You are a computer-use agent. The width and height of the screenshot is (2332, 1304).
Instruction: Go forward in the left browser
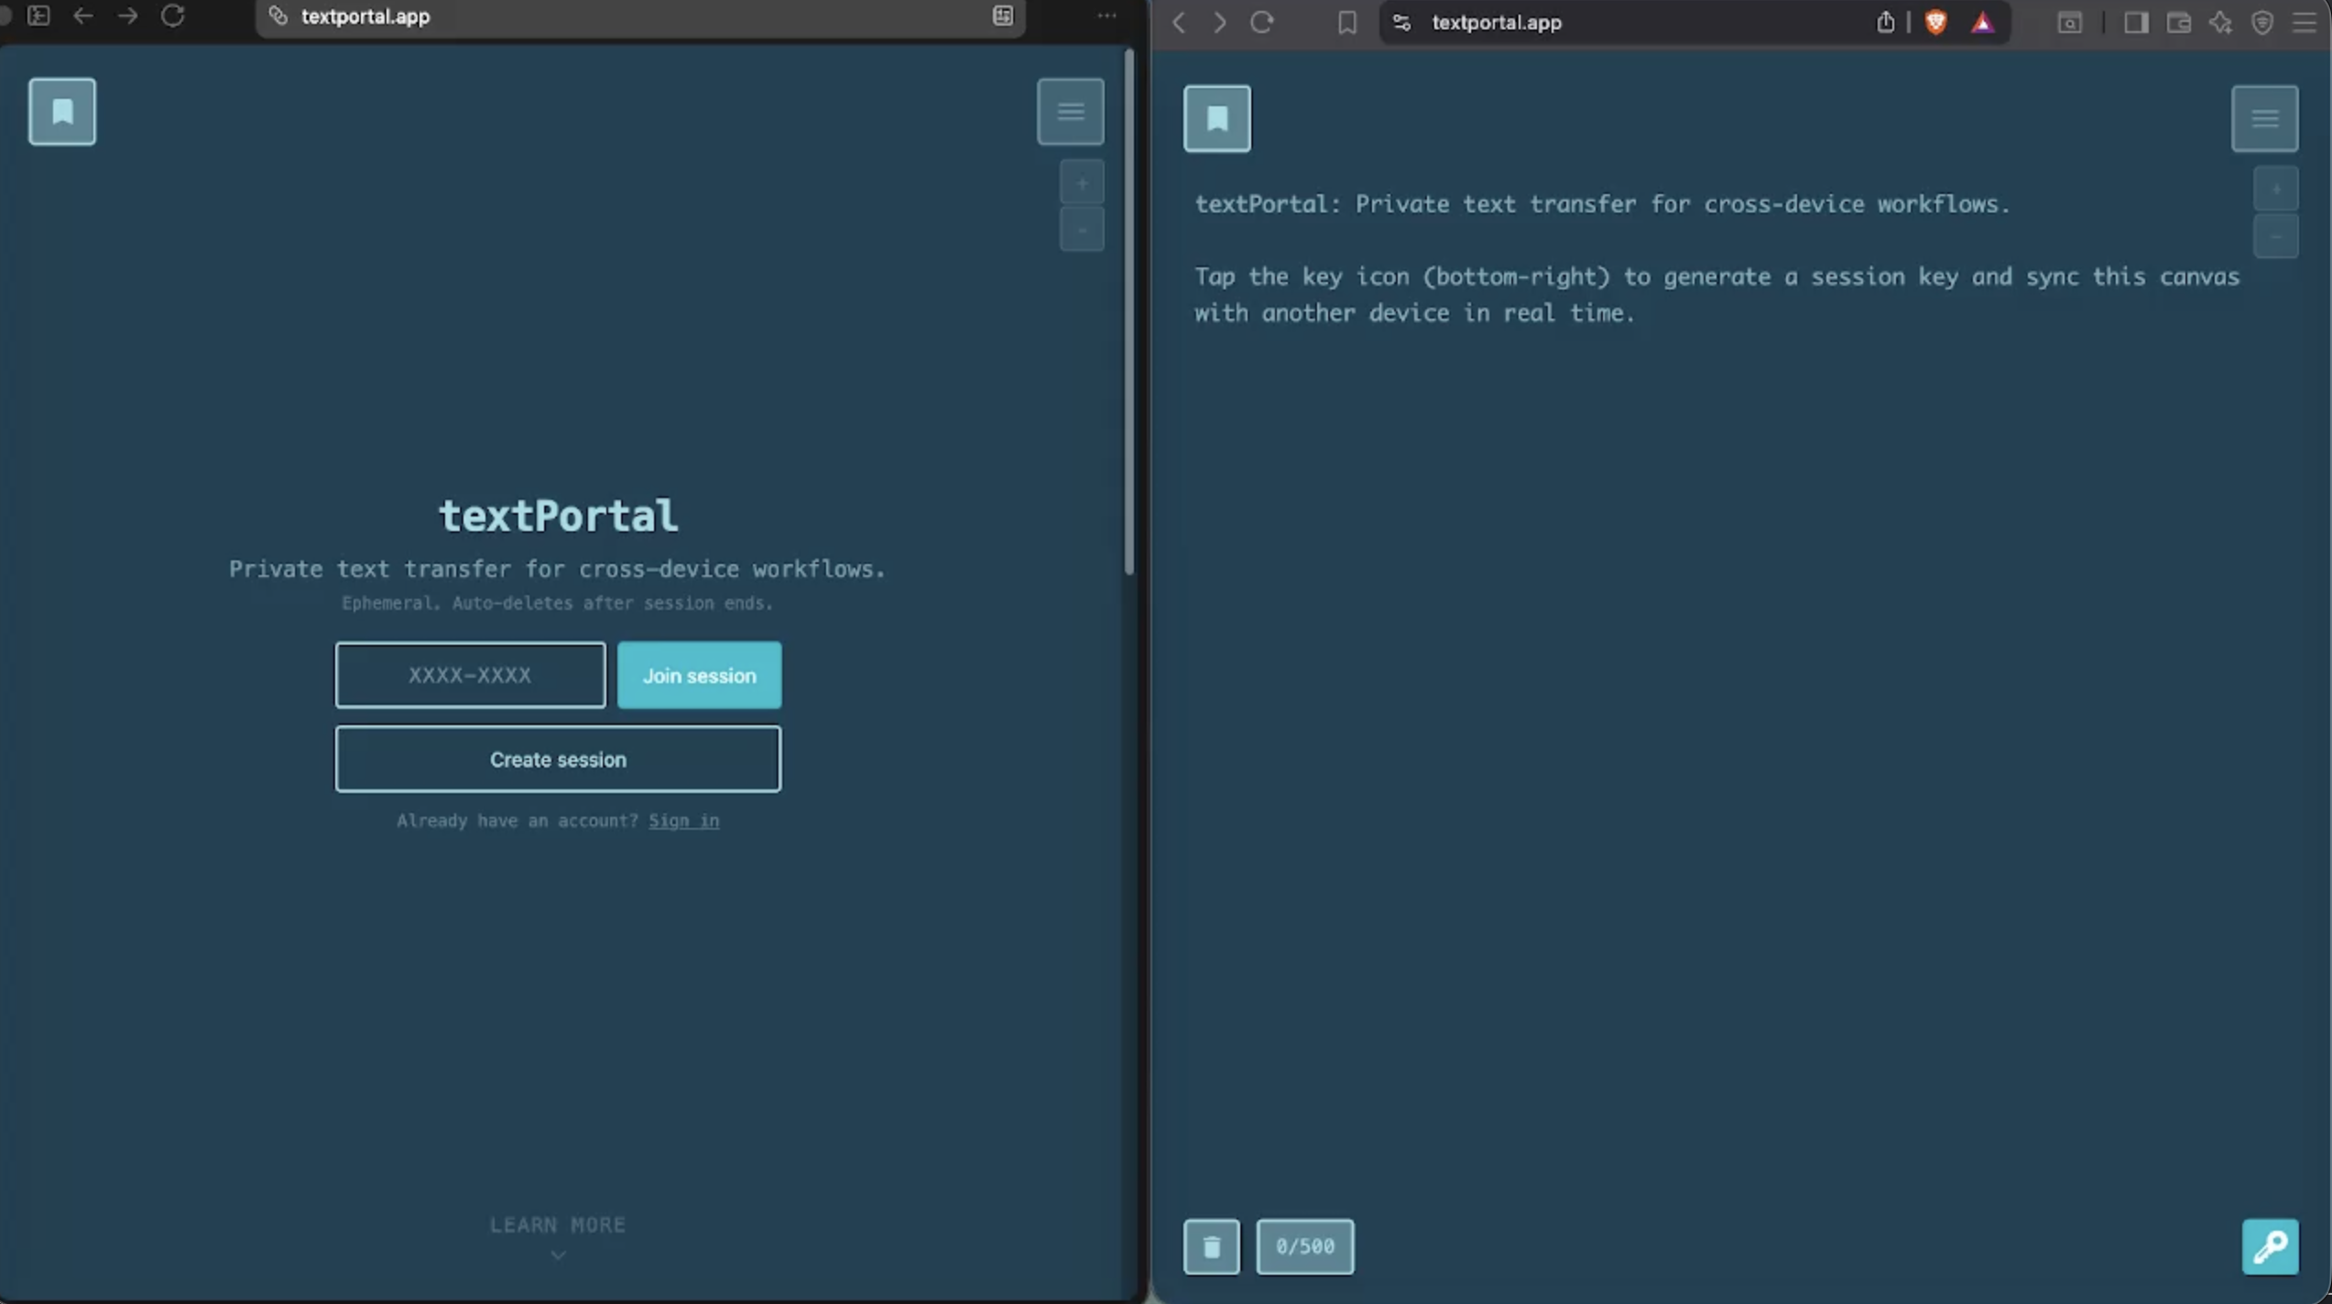pyautogui.click(x=128, y=16)
